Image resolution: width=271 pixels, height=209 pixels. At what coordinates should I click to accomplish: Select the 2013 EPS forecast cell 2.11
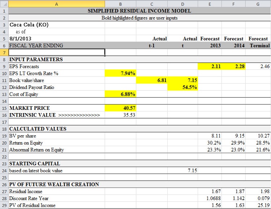point(210,67)
